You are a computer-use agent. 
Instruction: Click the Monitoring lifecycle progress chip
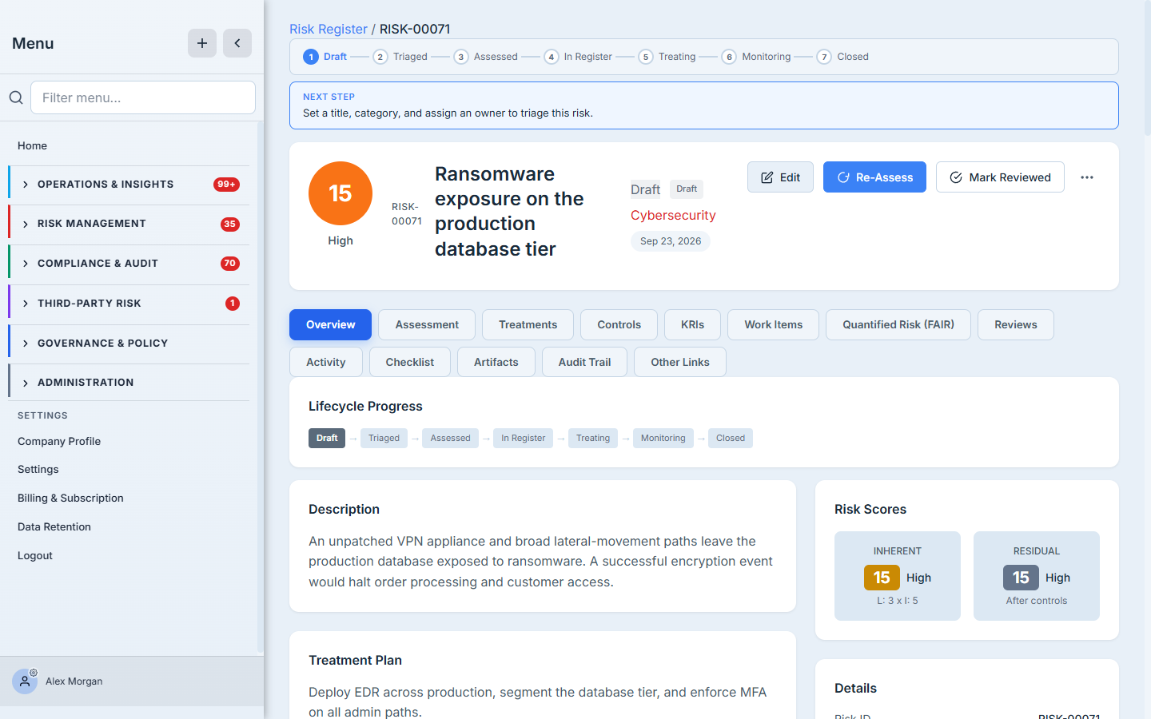click(663, 438)
